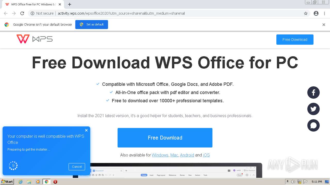
Task: Go back to previous page
Action: (x=6, y=13)
